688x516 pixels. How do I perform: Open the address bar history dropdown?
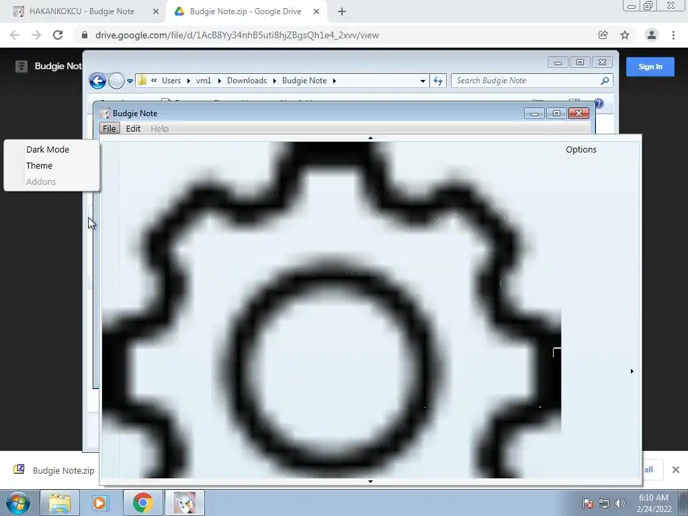pos(423,81)
